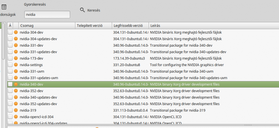Mark the nvidia-352-dev package checkbox

[10, 91]
